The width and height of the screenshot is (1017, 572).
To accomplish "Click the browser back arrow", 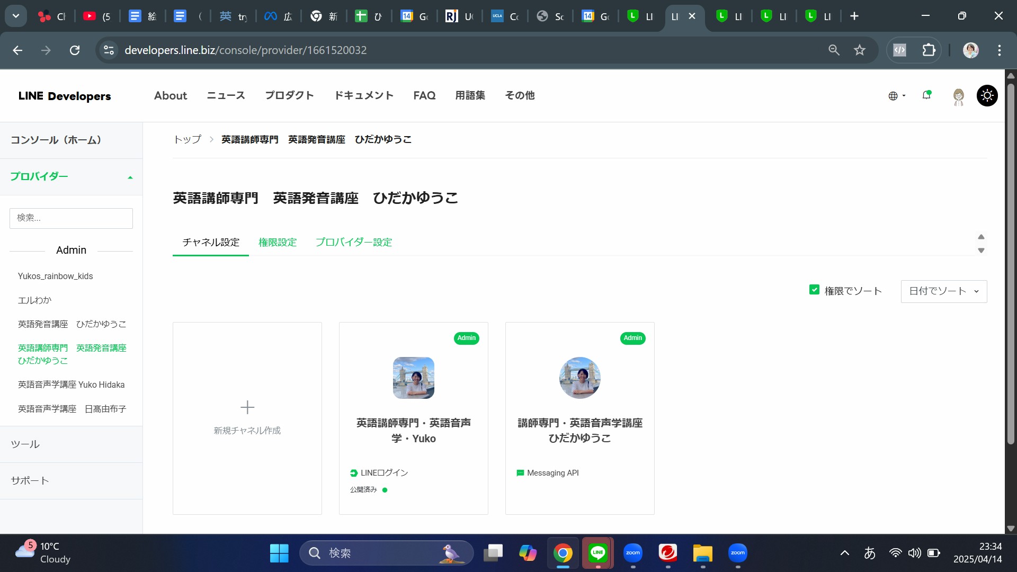I will pos(17,50).
